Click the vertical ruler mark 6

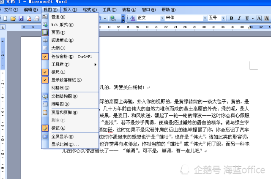(3, 112)
